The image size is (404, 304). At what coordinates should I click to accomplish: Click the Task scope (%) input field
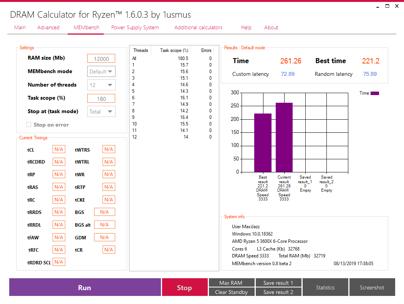(x=101, y=99)
